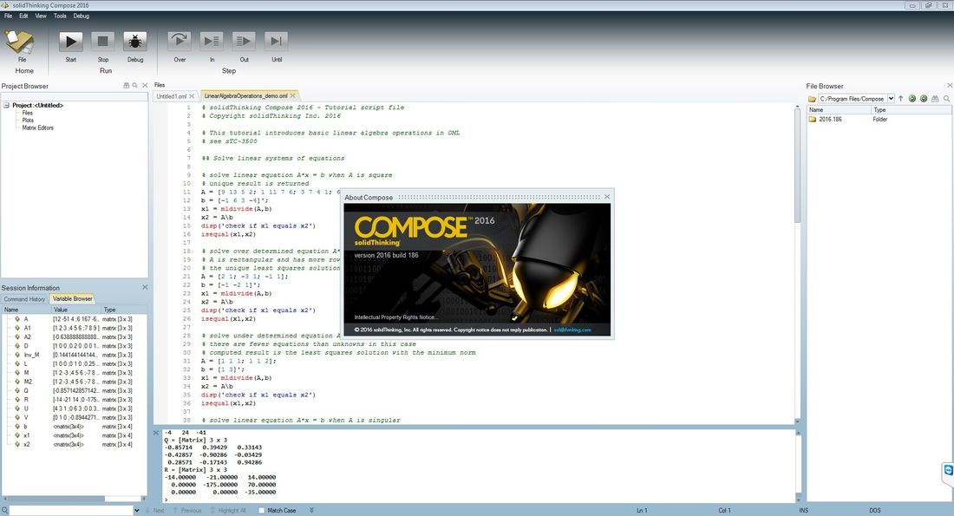Screen dimensions: 954x516
Task: Click the Step Until icon
Action: [277, 41]
